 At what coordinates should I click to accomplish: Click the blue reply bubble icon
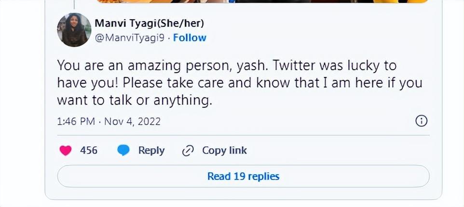tap(123, 151)
